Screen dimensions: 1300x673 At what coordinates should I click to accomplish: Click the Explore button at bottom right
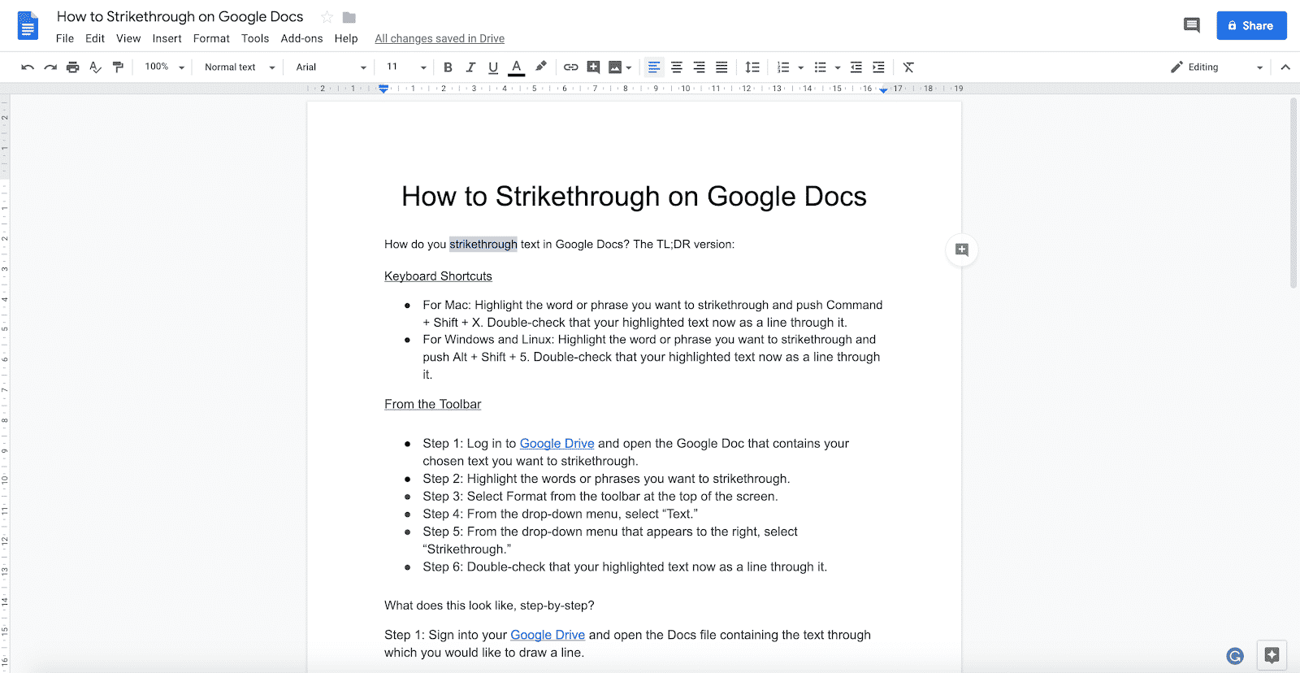pos(1272,655)
